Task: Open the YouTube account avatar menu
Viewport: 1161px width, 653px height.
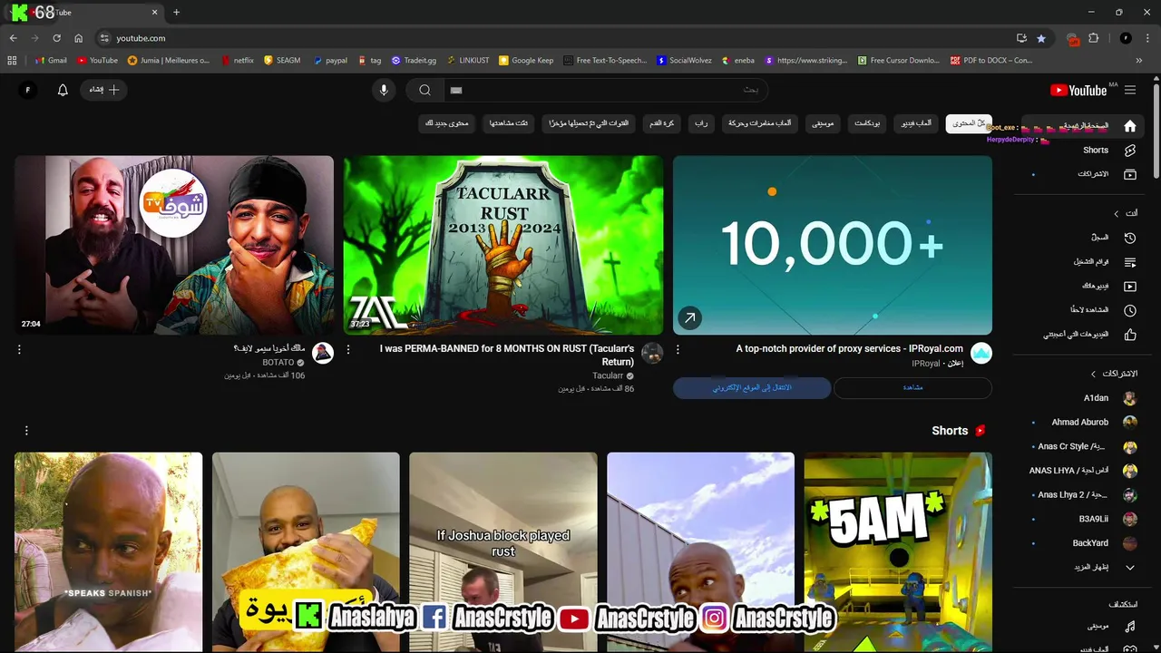Action: (x=27, y=90)
